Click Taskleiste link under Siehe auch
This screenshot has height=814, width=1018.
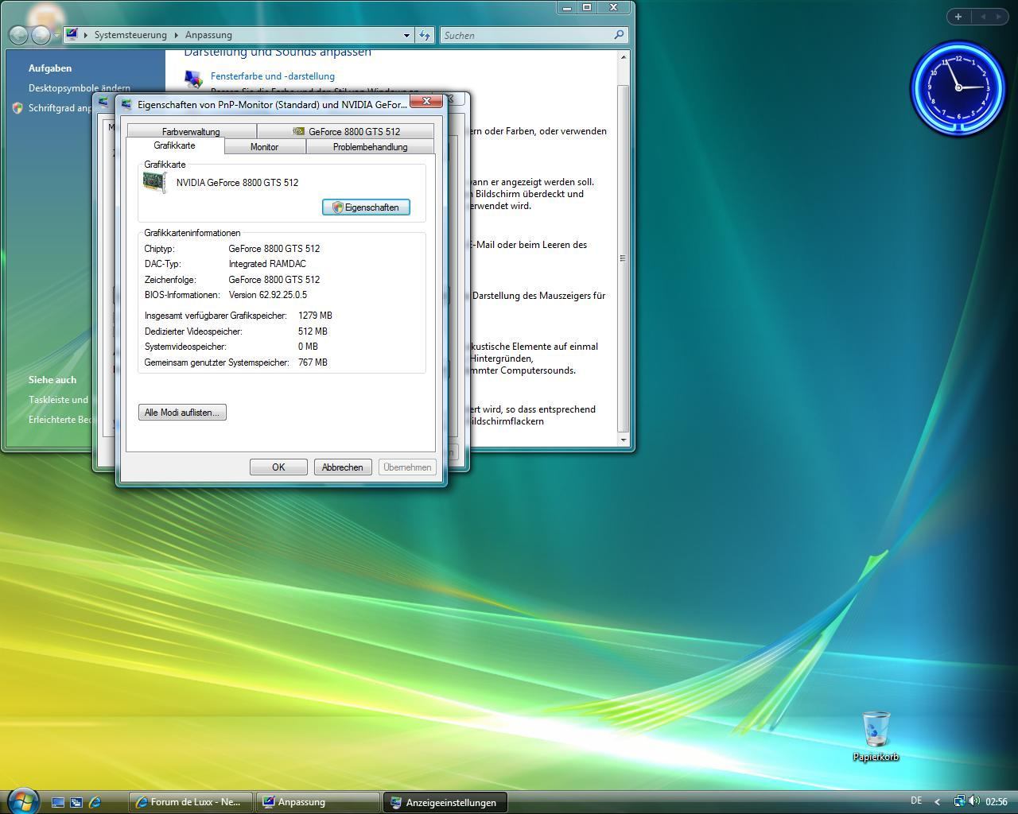point(59,400)
